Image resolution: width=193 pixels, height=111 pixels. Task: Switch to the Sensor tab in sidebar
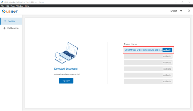(x=11, y=21)
